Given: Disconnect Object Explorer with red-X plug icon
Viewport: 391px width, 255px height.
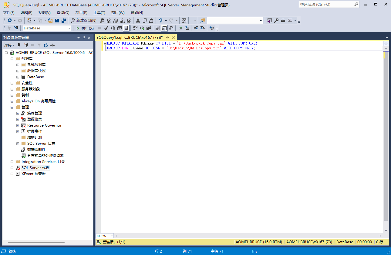Looking at the screenshot, I should pos(26,45).
